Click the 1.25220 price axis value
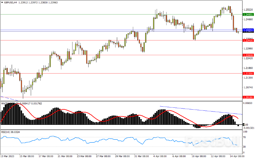 point(248,9)
